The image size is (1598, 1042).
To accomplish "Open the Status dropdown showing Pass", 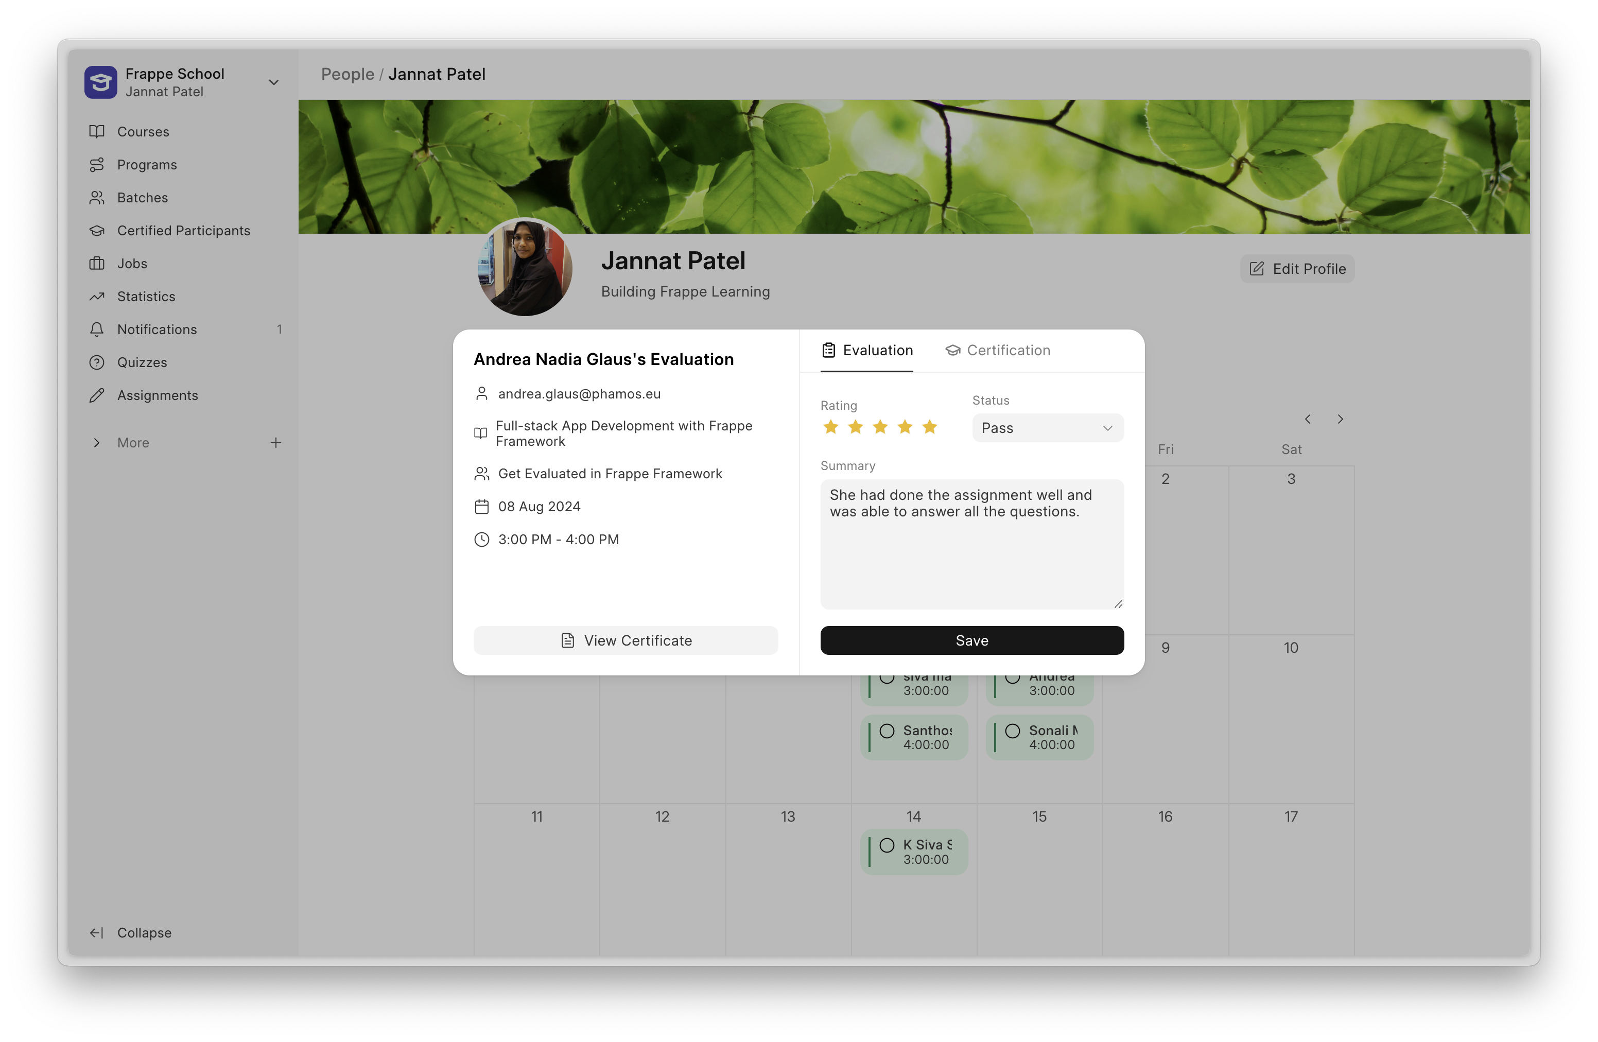I will tap(1048, 428).
